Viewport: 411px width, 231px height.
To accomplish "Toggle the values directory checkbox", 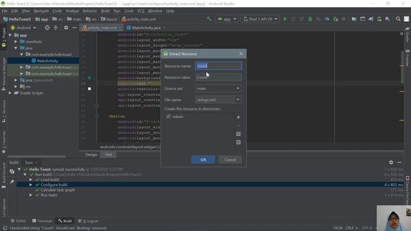I will [168, 116].
